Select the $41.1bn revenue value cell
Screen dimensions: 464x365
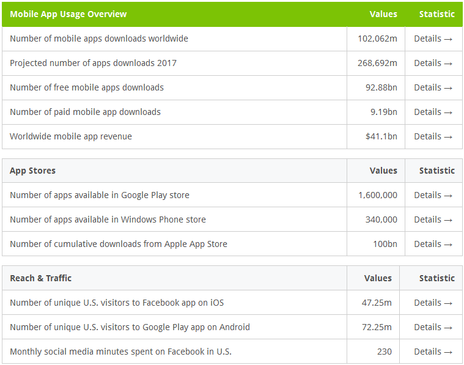pos(376,136)
